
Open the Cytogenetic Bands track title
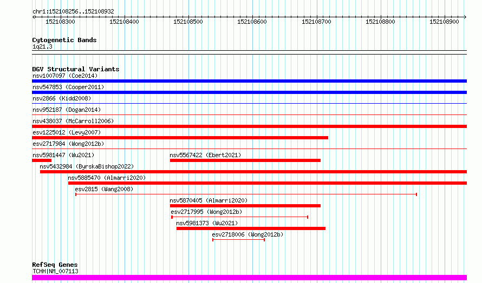coord(64,40)
